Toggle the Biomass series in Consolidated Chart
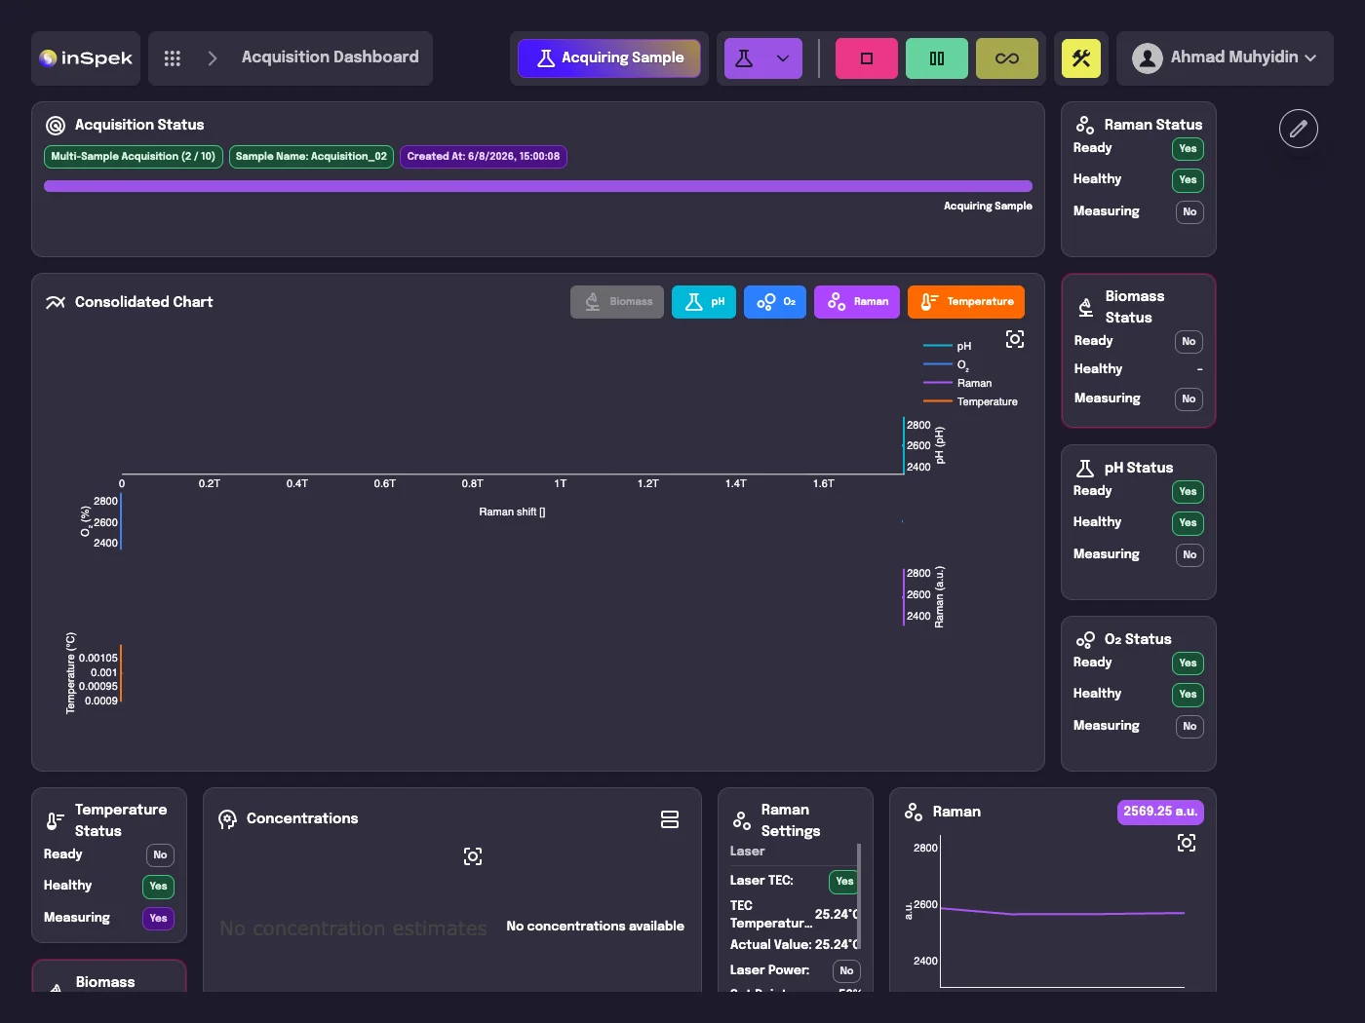 [617, 302]
